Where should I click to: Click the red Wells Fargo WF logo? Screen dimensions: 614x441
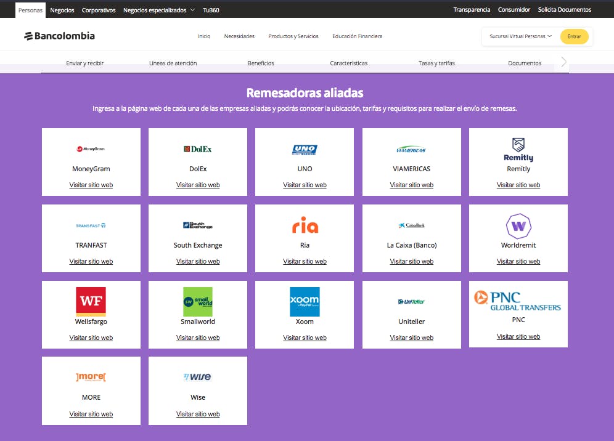click(x=91, y=302)
